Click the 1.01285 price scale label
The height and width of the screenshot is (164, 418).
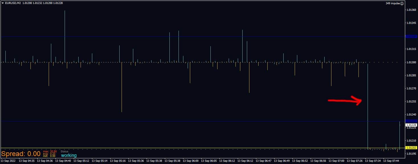click(411, 75)
